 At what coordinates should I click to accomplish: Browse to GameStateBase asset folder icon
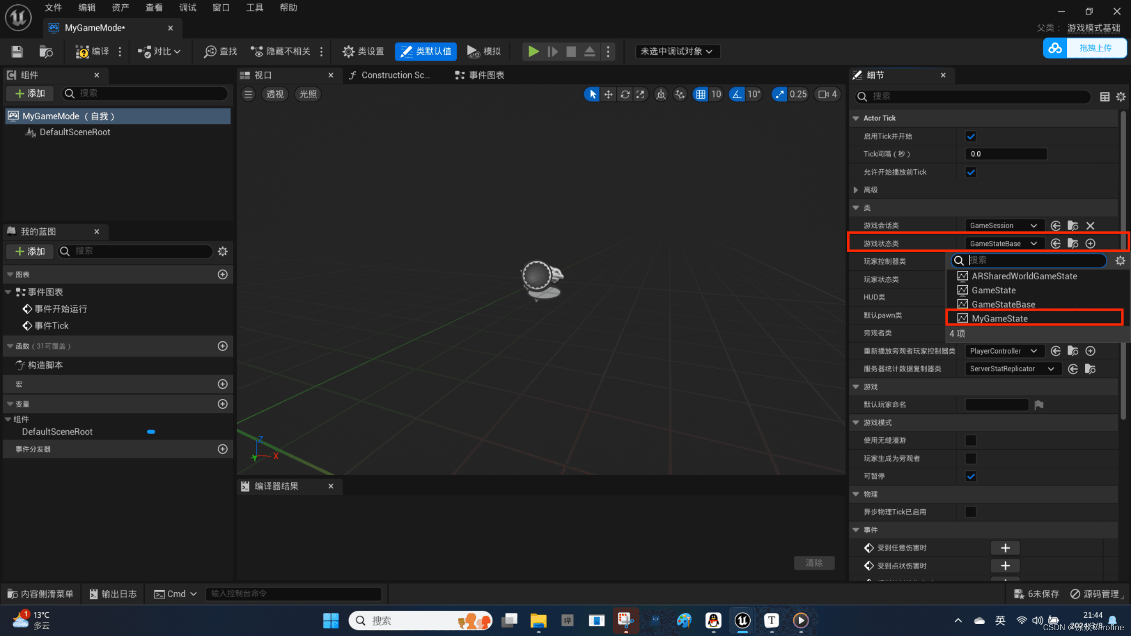click(1073, 243)
